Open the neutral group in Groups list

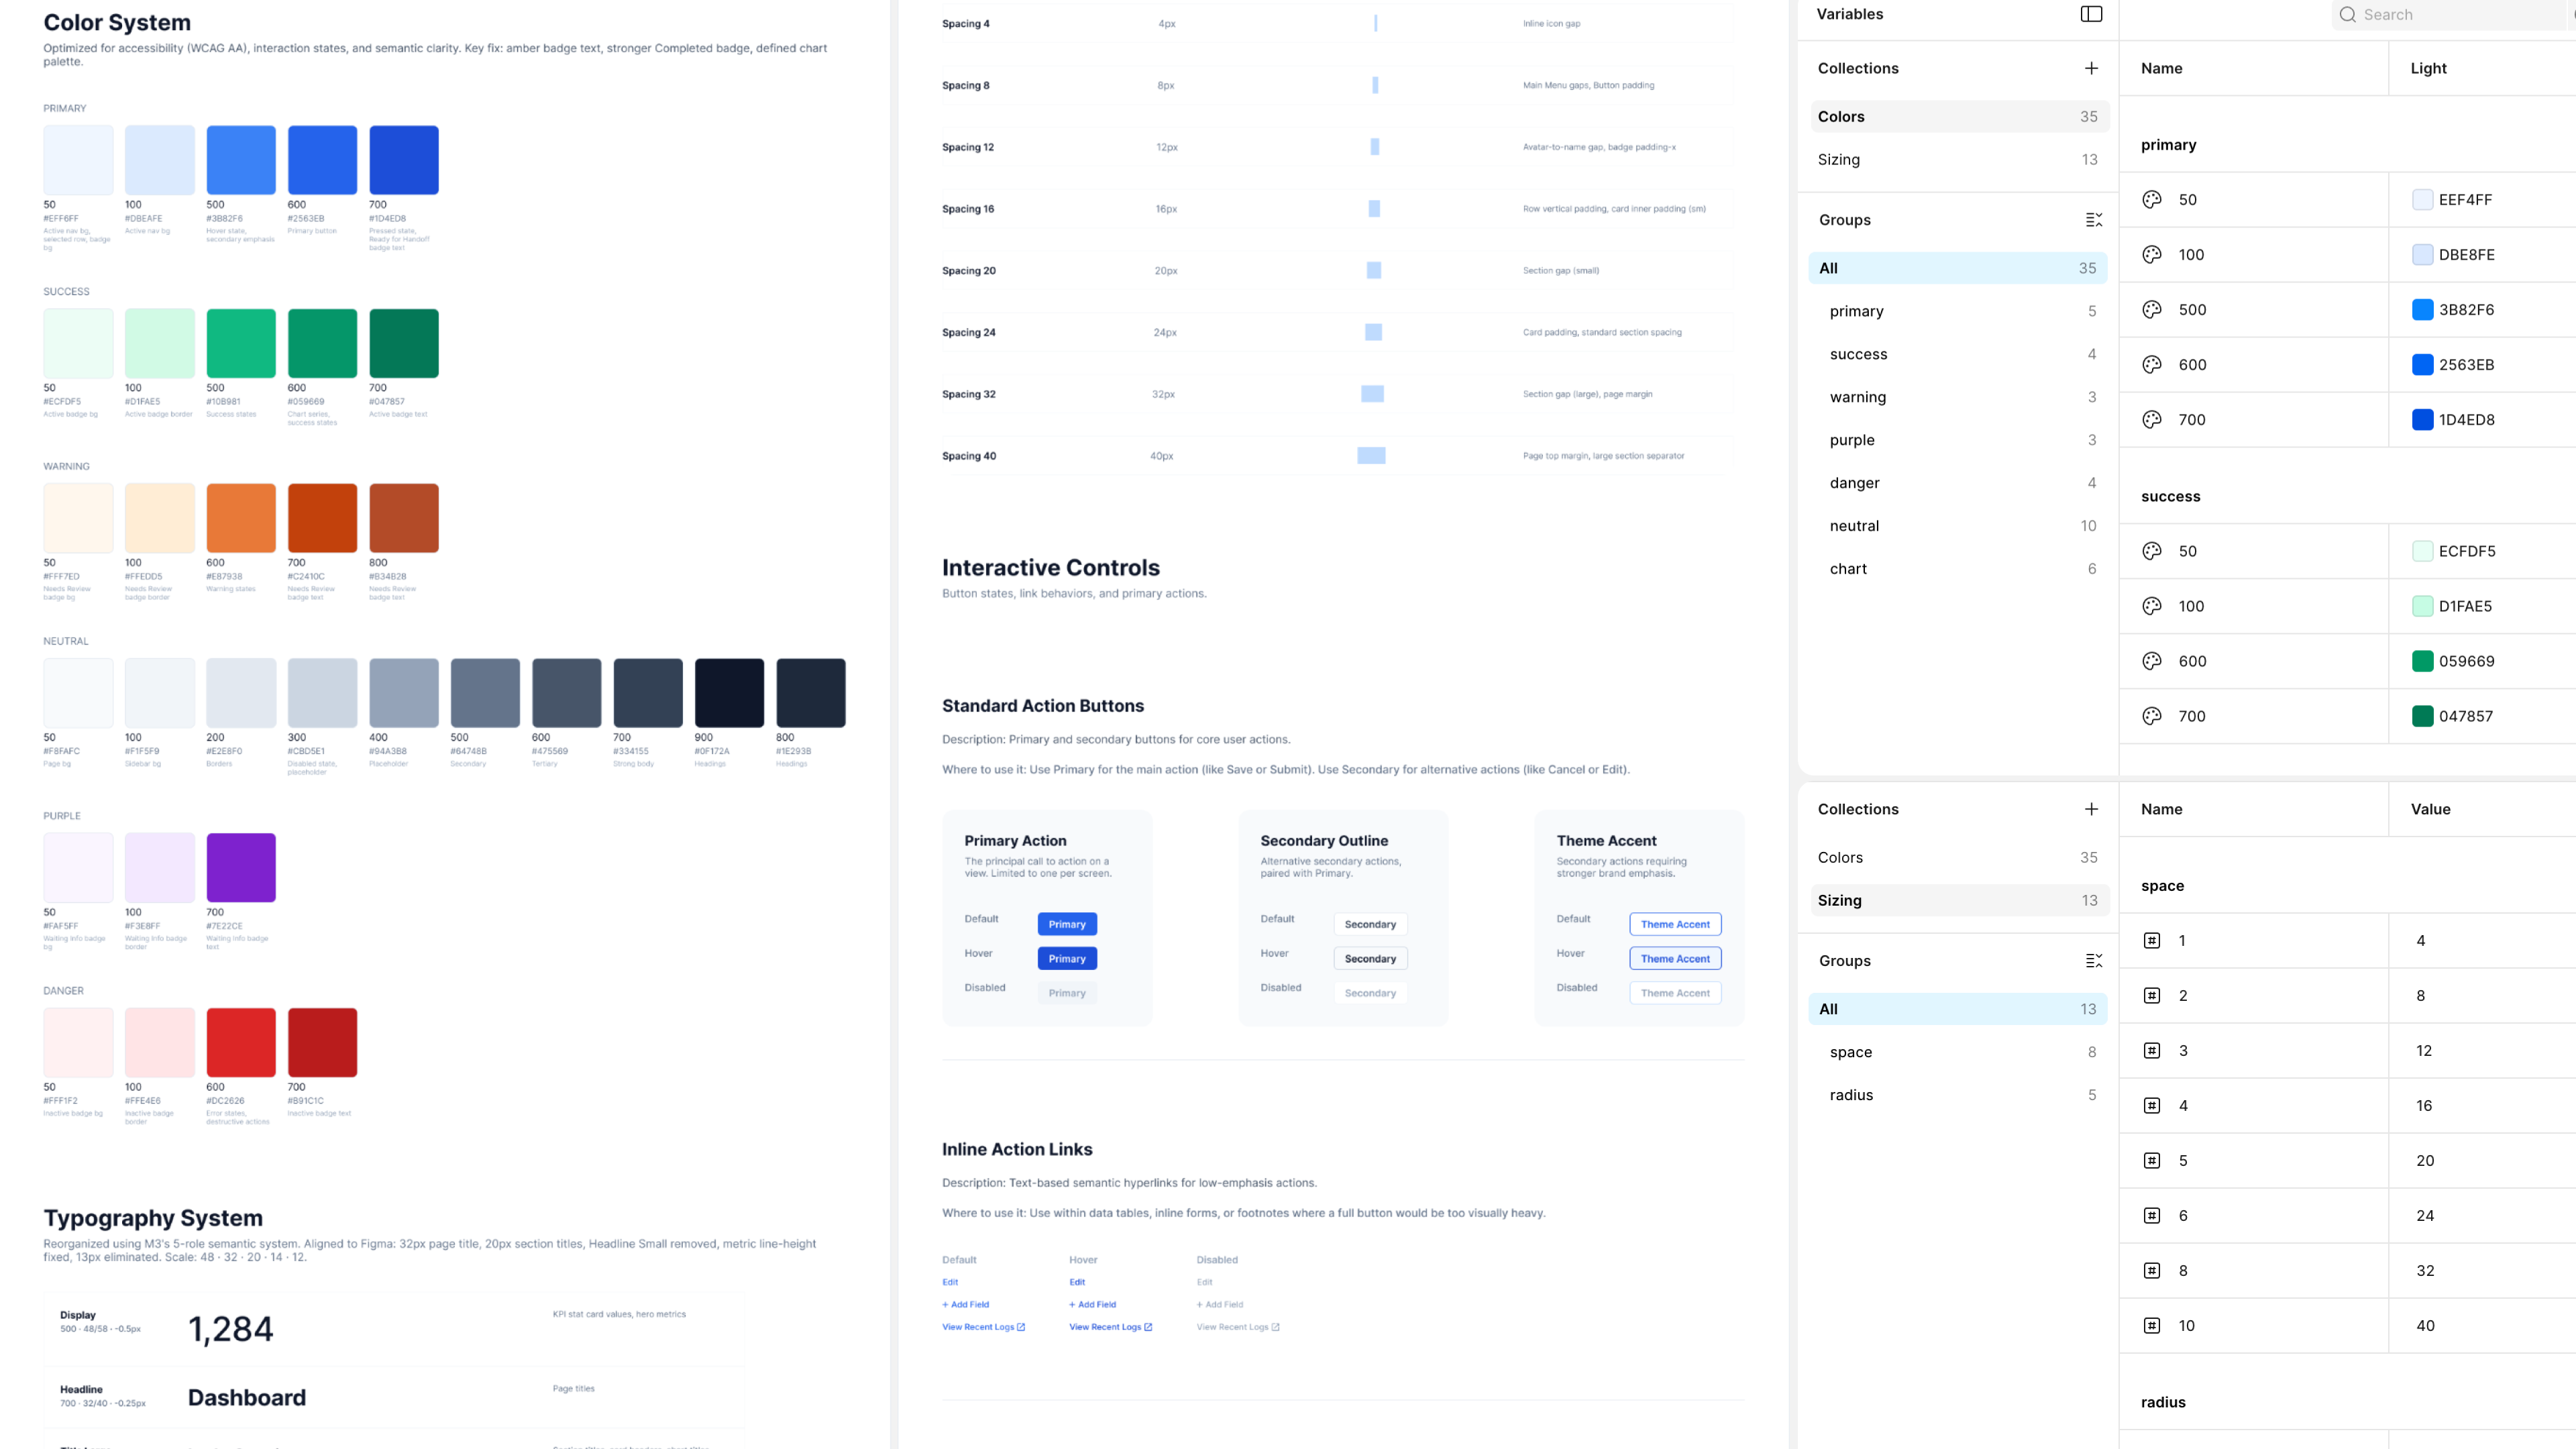[1958, 526]
